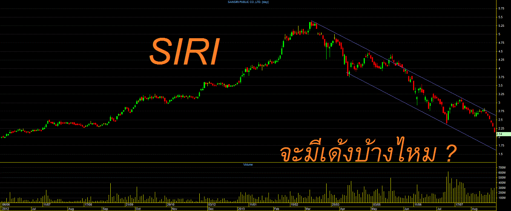Click the 1.75 price axis label

click(x=501, y=145)
